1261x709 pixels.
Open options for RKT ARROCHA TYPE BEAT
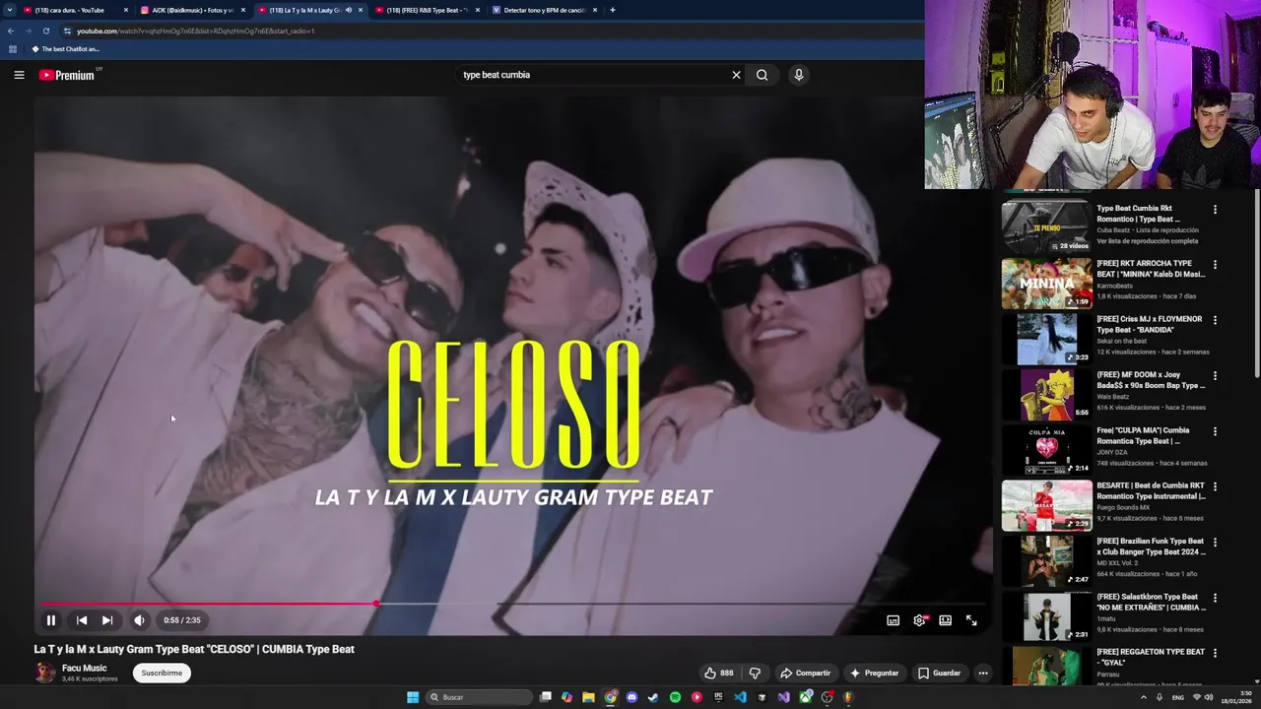point(1215,265)
